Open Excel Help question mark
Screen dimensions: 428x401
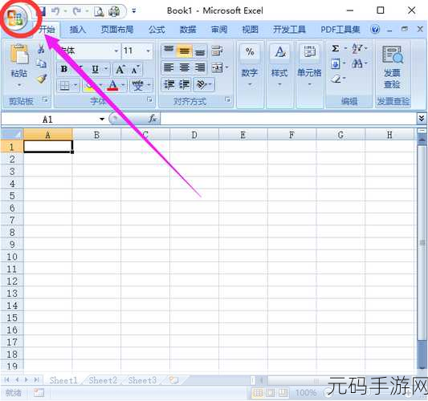(x=375, y=29)
